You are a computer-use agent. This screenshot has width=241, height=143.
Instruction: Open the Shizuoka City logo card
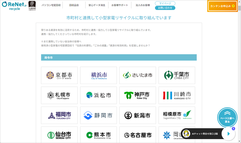pos(99,115)
